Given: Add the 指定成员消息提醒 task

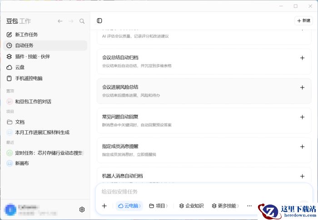Looking at the screenshot, I should [x=302, y=147].
